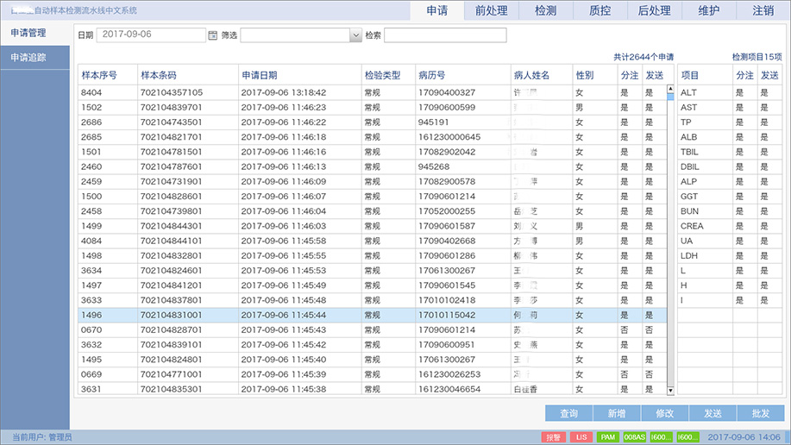Click the red 报警 status indicator
The image size is (791, 445).
point(554,437)
